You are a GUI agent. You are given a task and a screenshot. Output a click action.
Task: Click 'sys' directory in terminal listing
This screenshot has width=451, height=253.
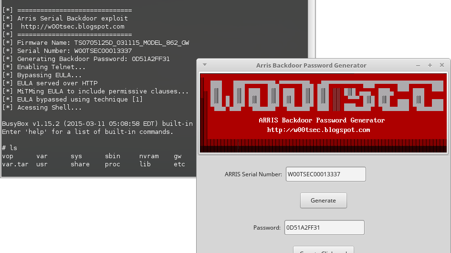[x=76, y=156]
